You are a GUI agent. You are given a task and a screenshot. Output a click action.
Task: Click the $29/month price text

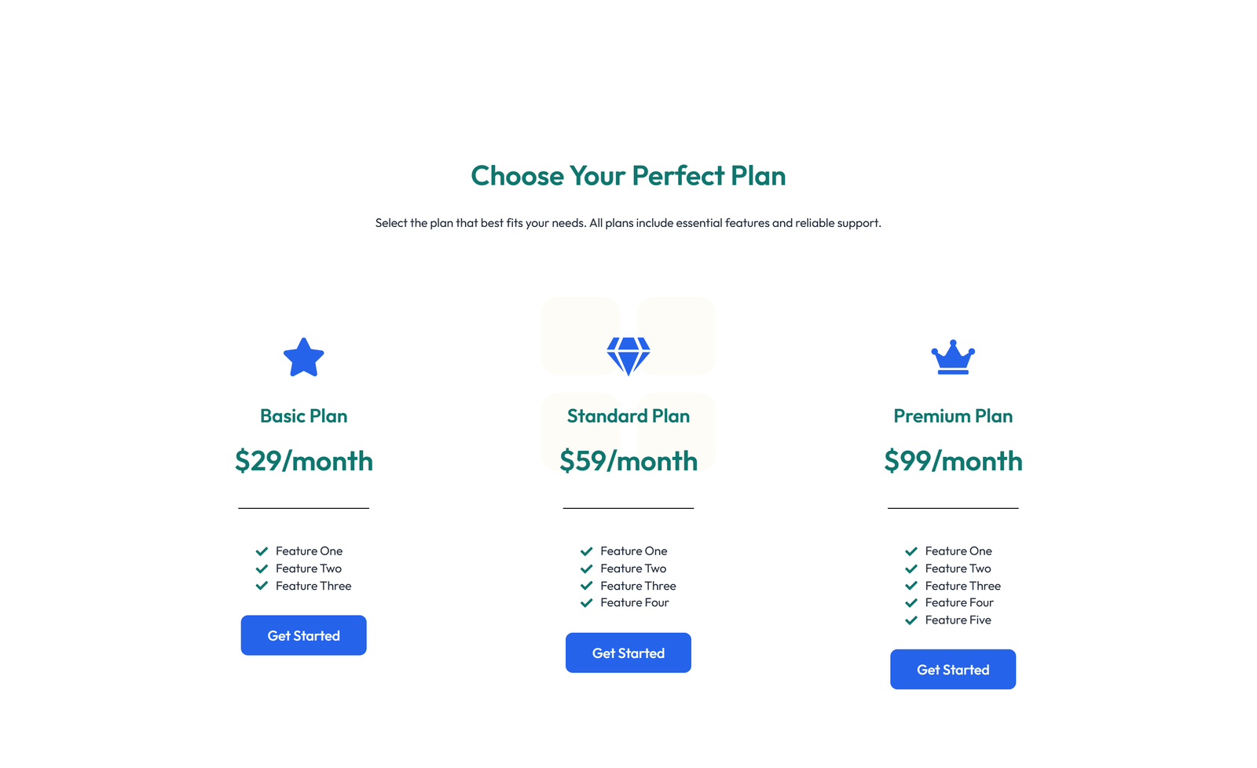304,462
